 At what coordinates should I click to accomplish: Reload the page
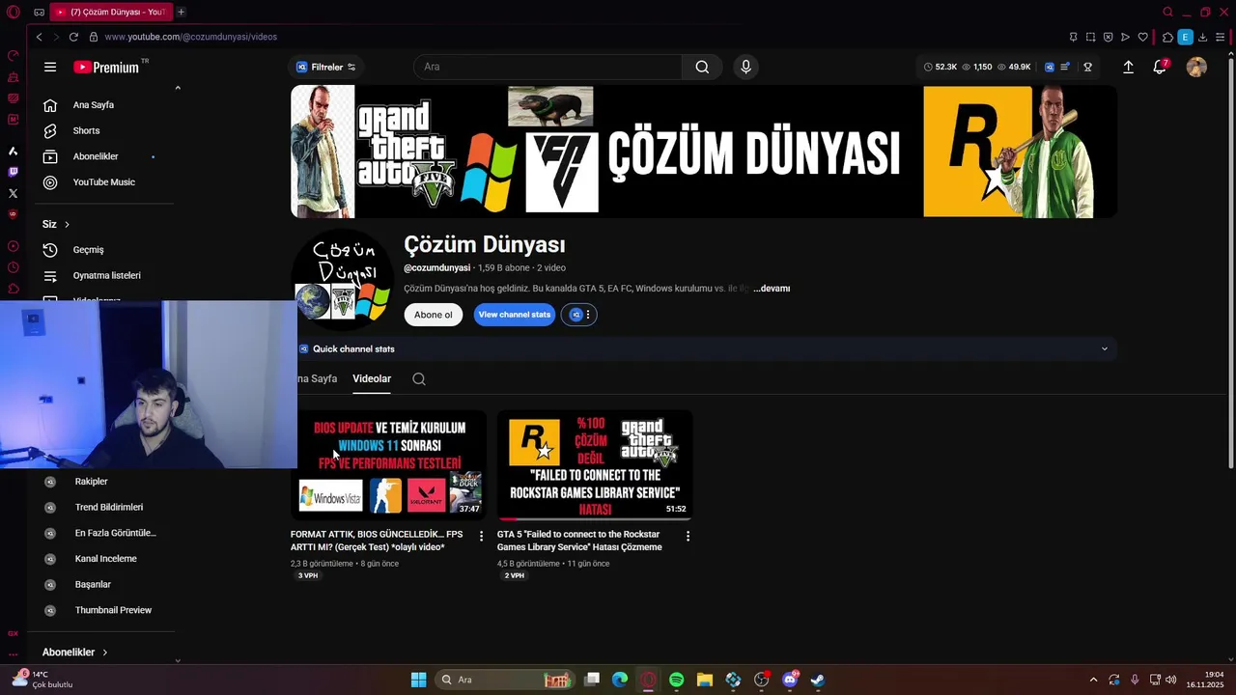tap(73, 37)
